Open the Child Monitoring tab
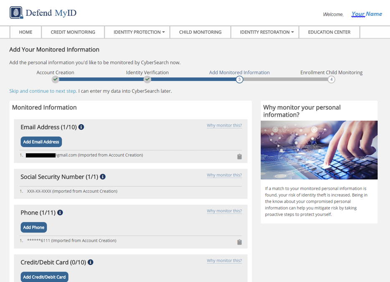This screenshot has width=390, height=282. tap(200, 32)
